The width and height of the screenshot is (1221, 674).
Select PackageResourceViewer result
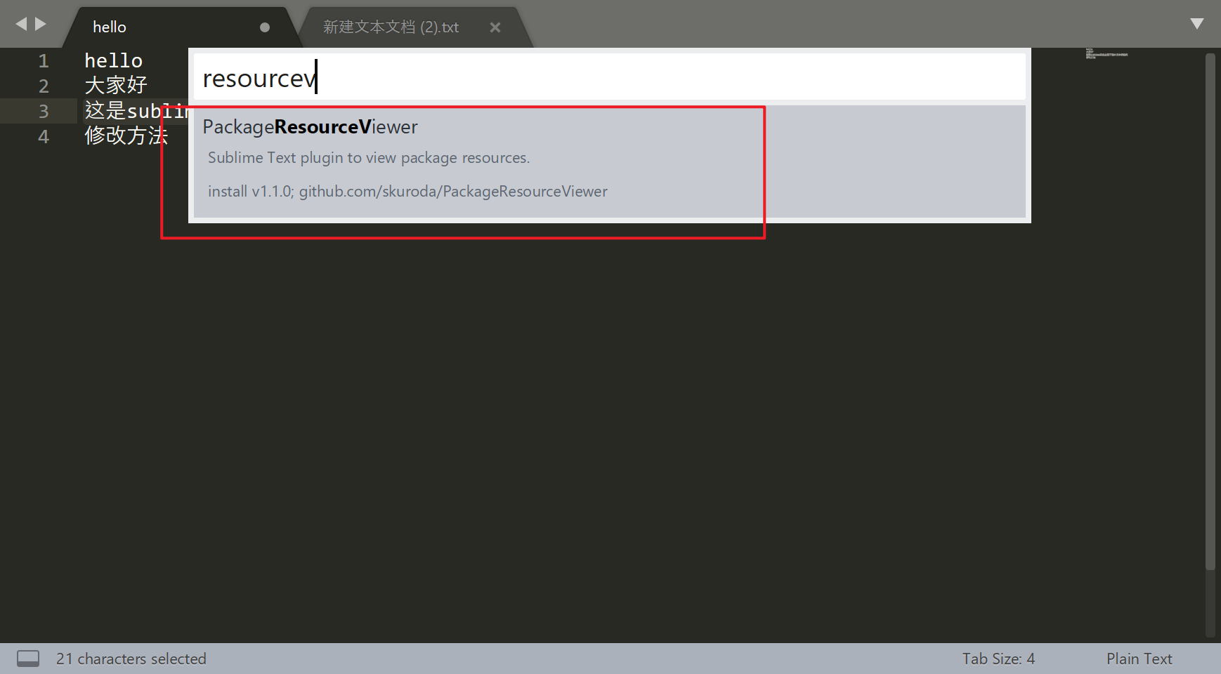coord(610,161)
